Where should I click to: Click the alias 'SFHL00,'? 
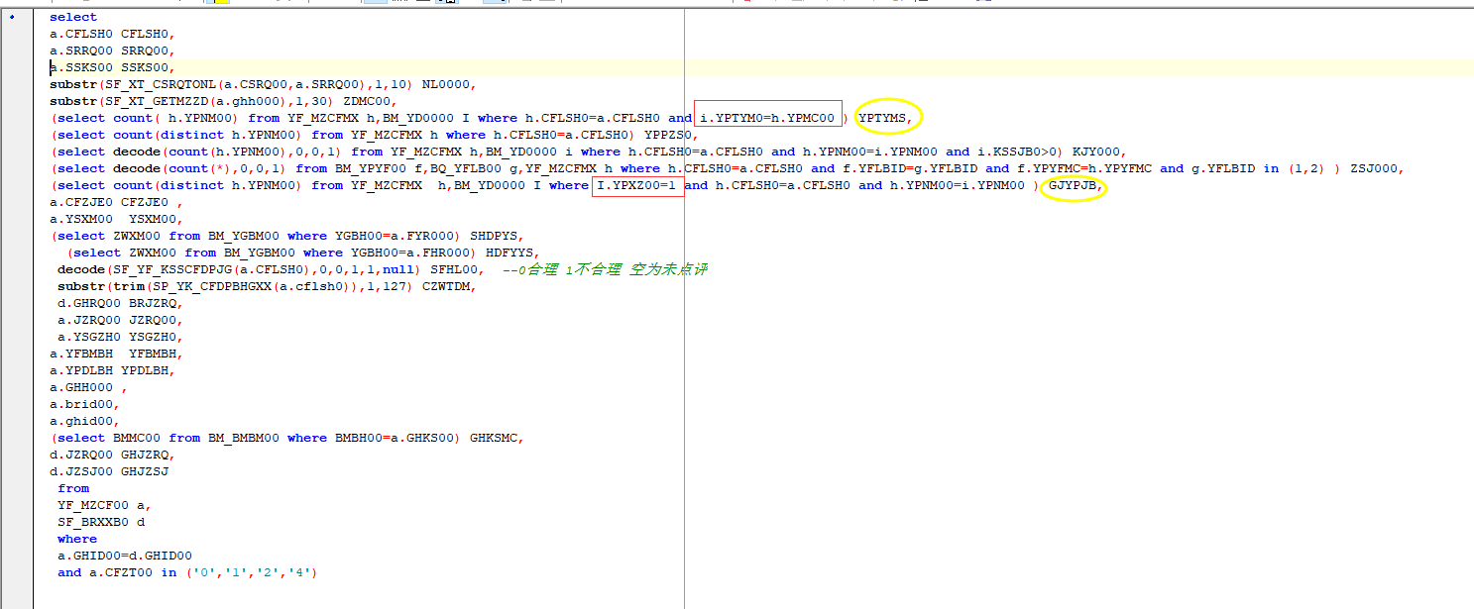click(457, 269)
